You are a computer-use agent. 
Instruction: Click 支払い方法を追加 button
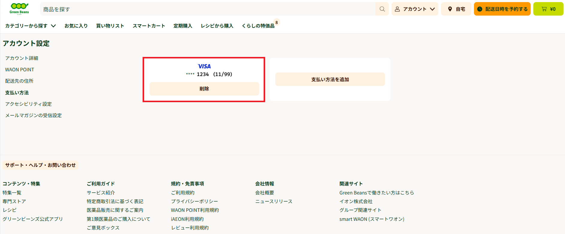330,79
